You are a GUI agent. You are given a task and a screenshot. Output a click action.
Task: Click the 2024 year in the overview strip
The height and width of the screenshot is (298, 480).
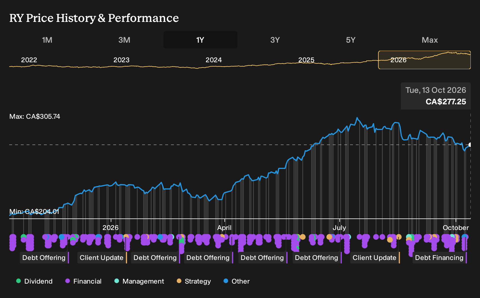pos(214,60)
